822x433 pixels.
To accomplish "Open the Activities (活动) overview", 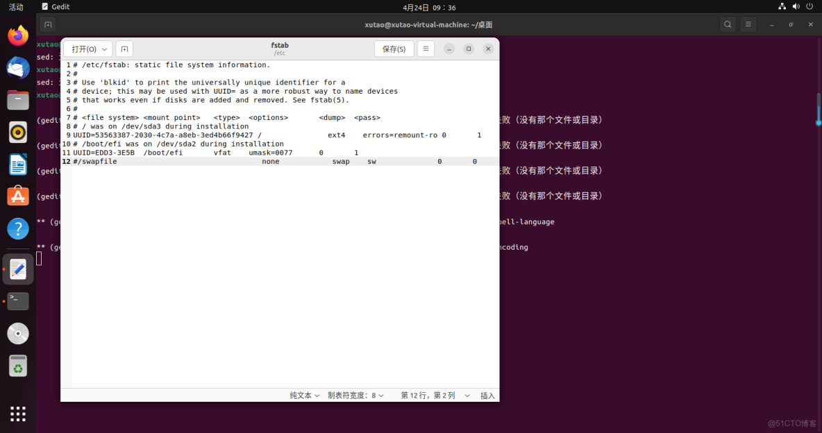I will (x=16, y=7).
